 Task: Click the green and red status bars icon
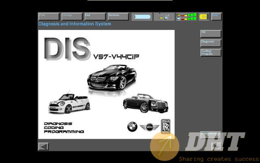click(186, 17)
